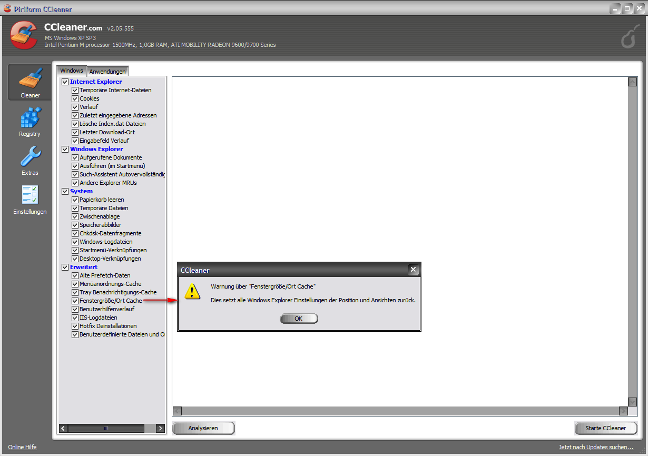This screenshot has width=648, height=456.
Task: Uncheck Temporäre Internet-Dateien
Action: coord(75,90)
